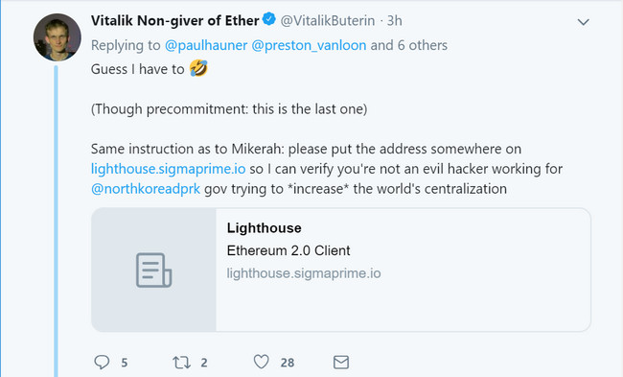623x377 pixels.
Task: Share tweet via the envelope message icon
Action: click(341, 363)
